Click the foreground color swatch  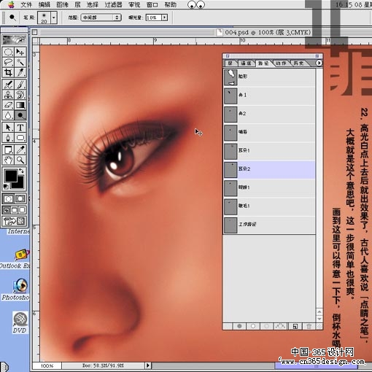[x=11, y=176]
